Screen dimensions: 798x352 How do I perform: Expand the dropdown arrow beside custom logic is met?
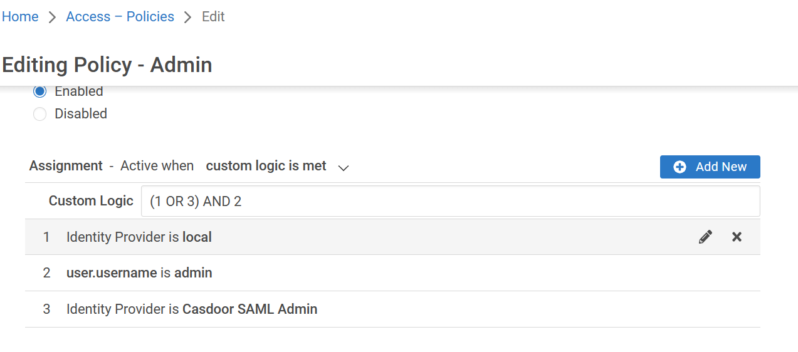tap(343, 167)
